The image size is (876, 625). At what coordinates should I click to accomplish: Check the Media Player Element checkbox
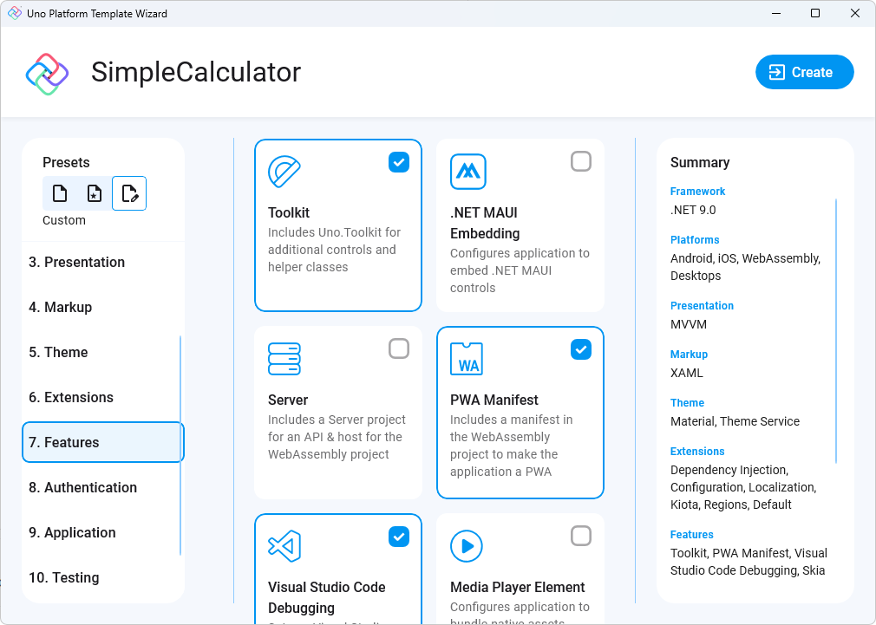pyautogui.click(x=581, y=536)
